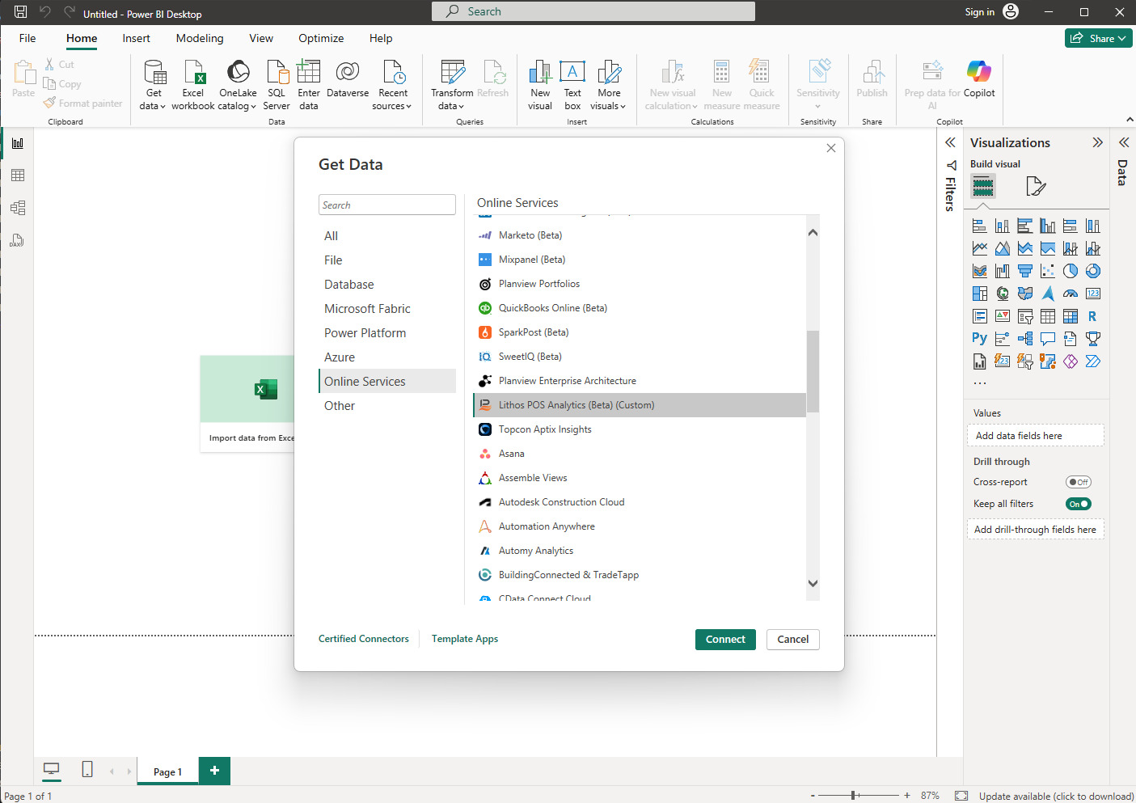Select the Azure category

387,357
